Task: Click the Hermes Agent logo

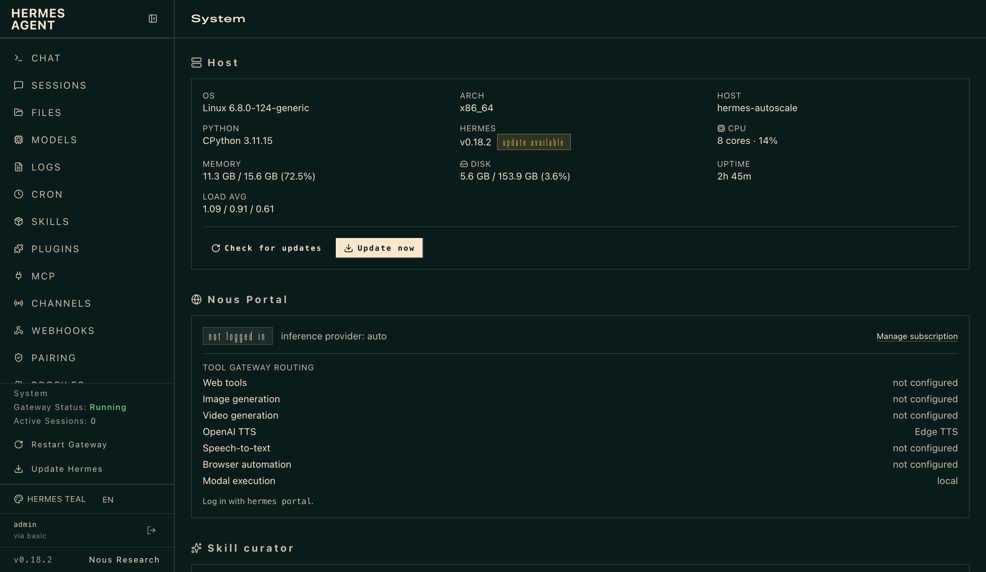Action: click(38, 19)
